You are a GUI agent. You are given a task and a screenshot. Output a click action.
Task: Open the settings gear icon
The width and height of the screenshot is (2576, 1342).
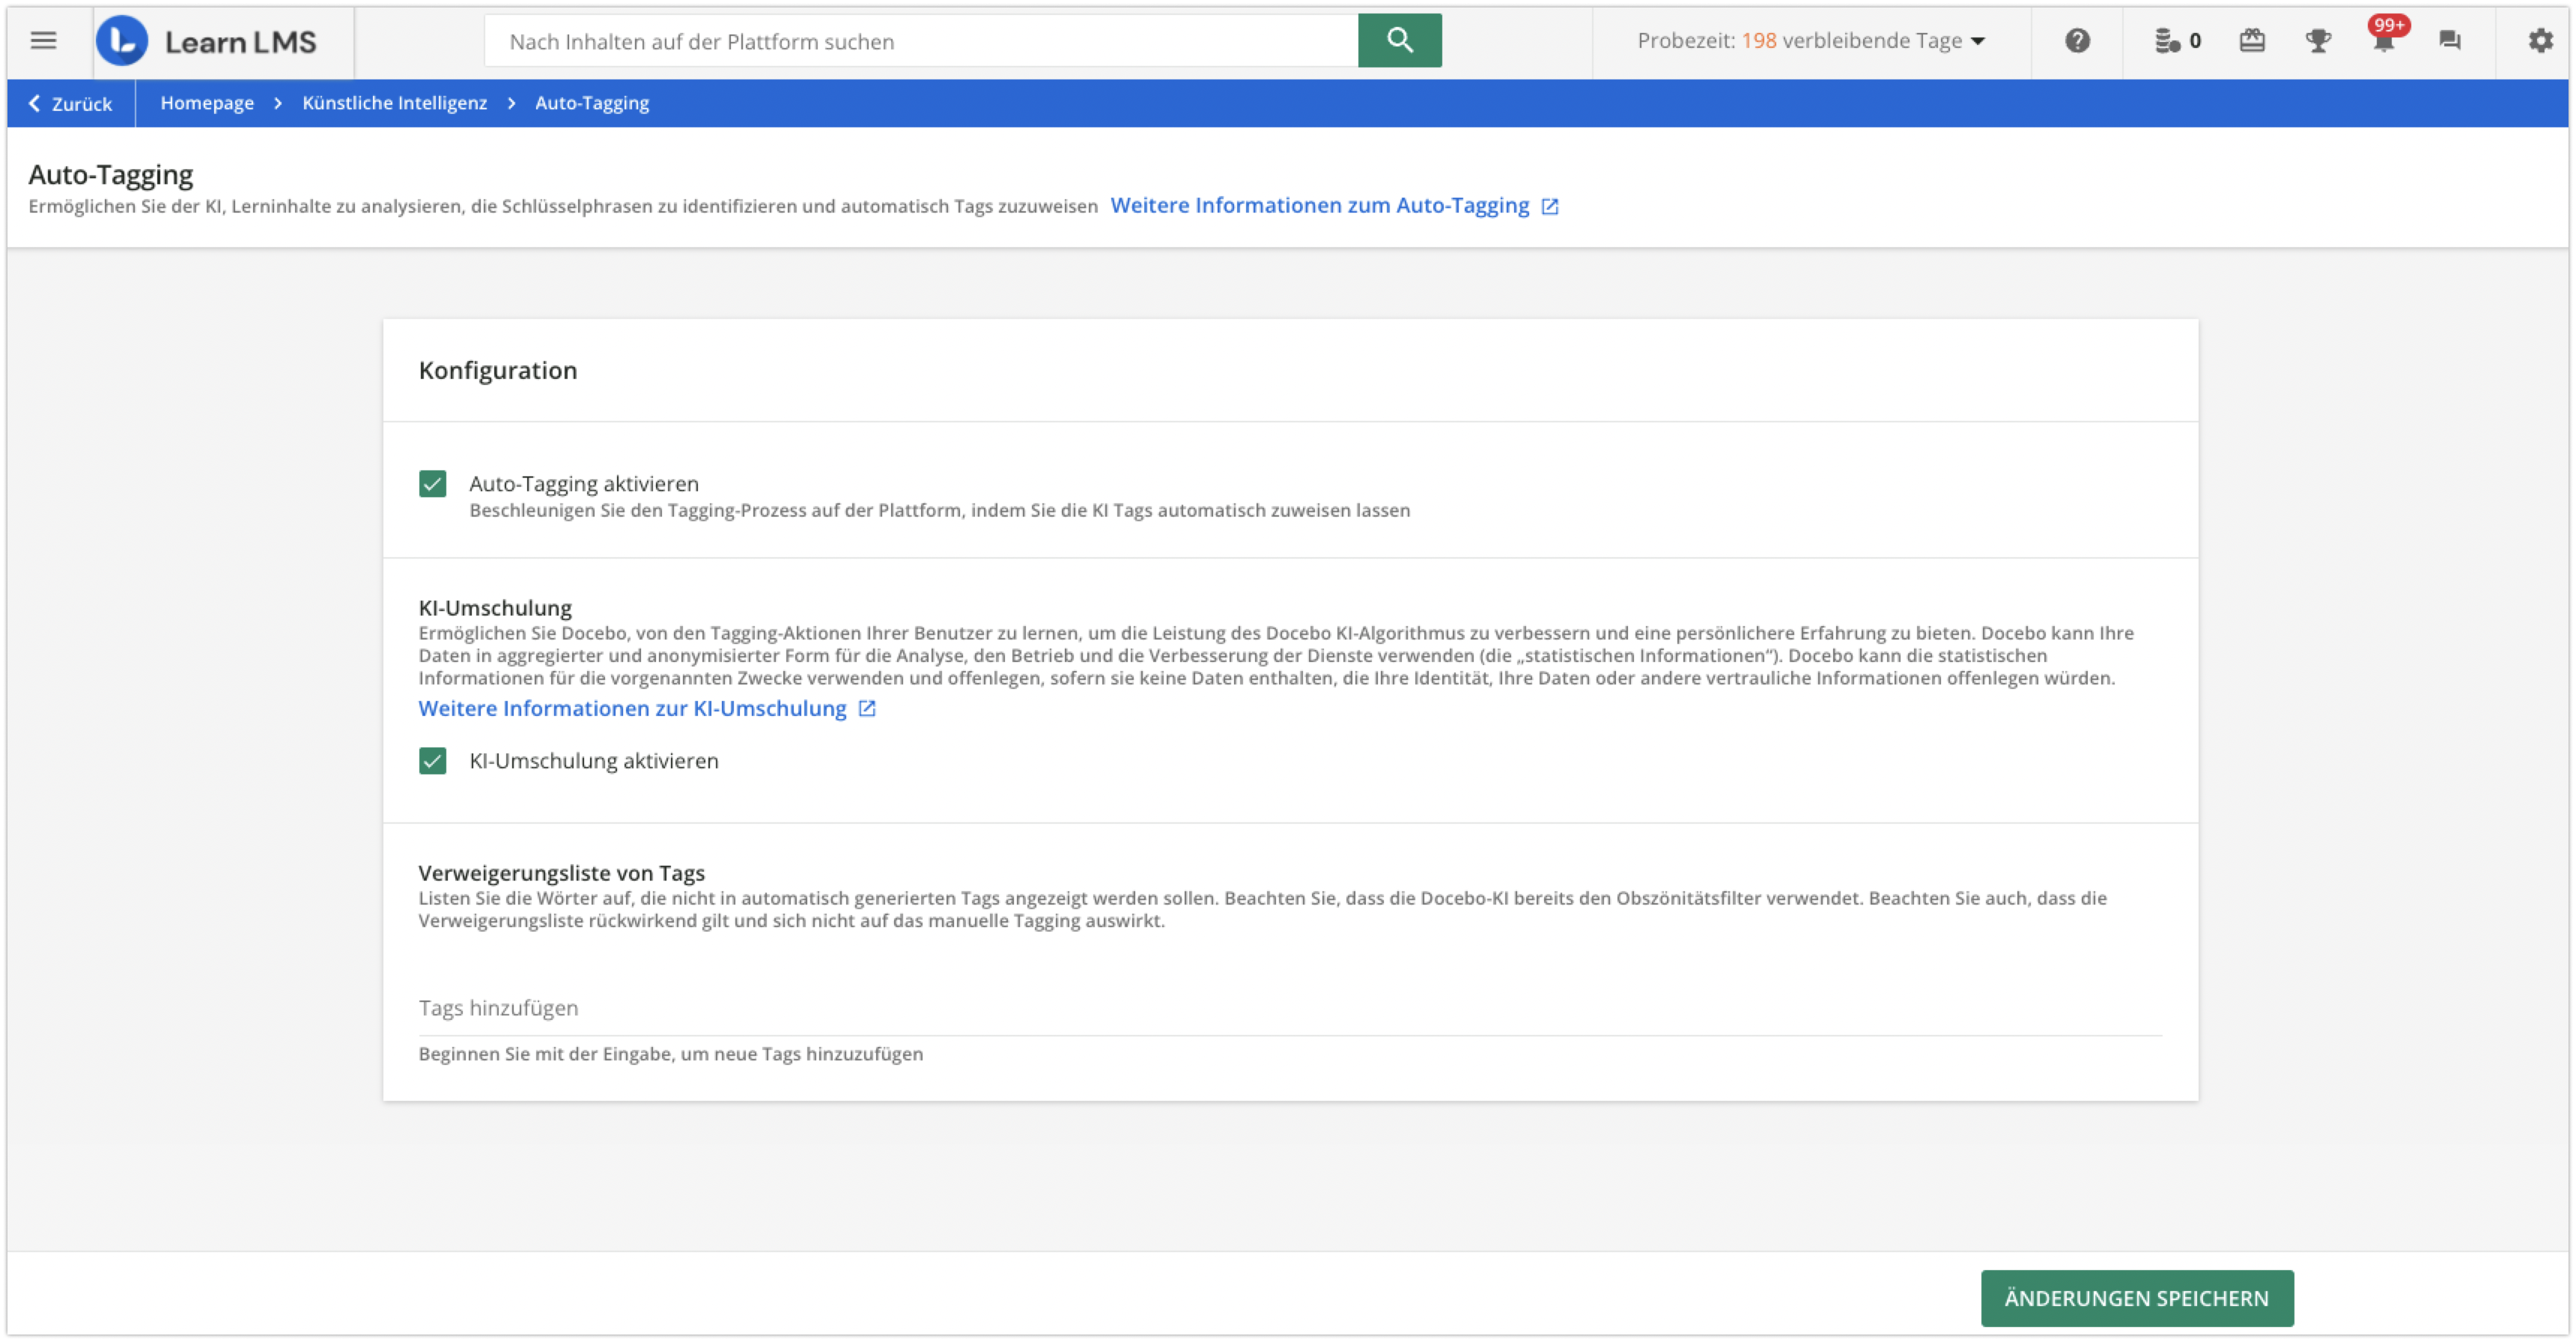click(x=2540, y=41)
